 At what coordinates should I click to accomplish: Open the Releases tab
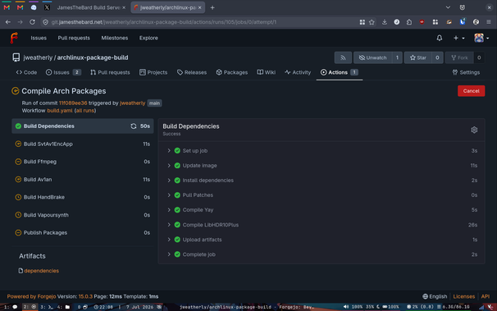click(x=192, y=72)
